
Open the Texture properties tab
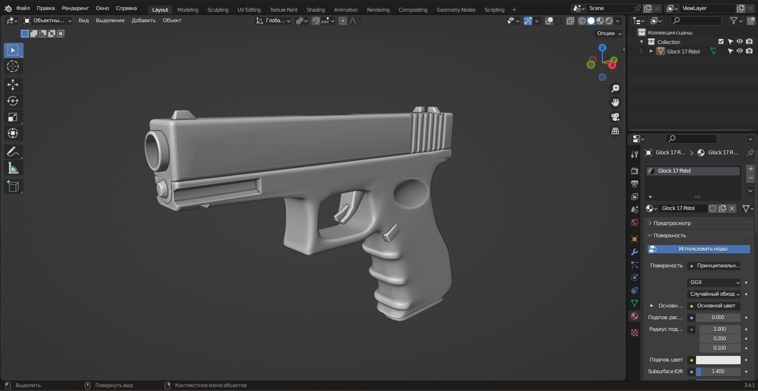tap(634, 333)
